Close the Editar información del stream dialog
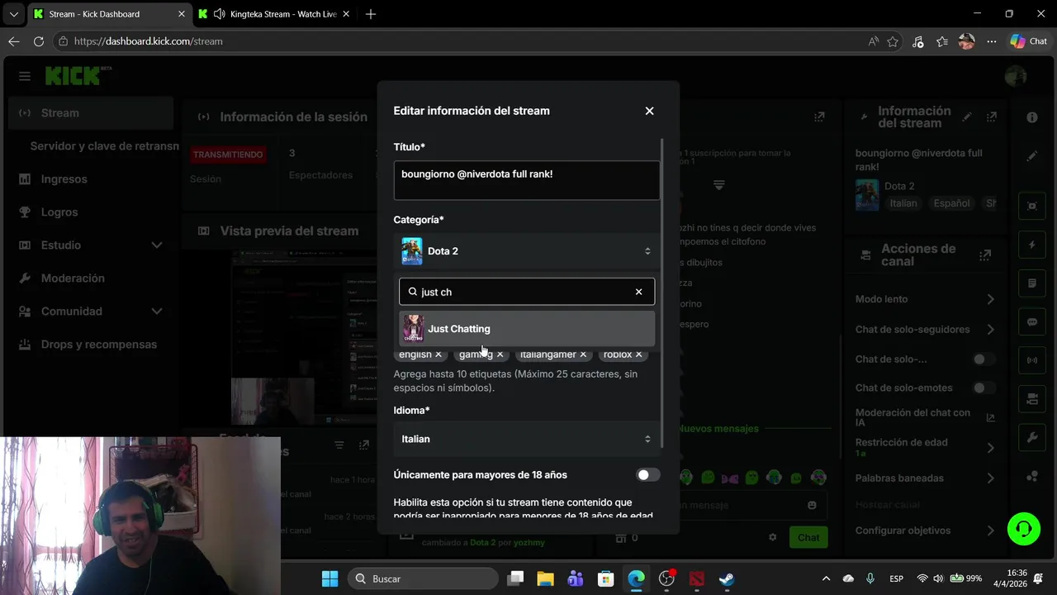This screenshot has width=1057, height=595. point(649,111)
